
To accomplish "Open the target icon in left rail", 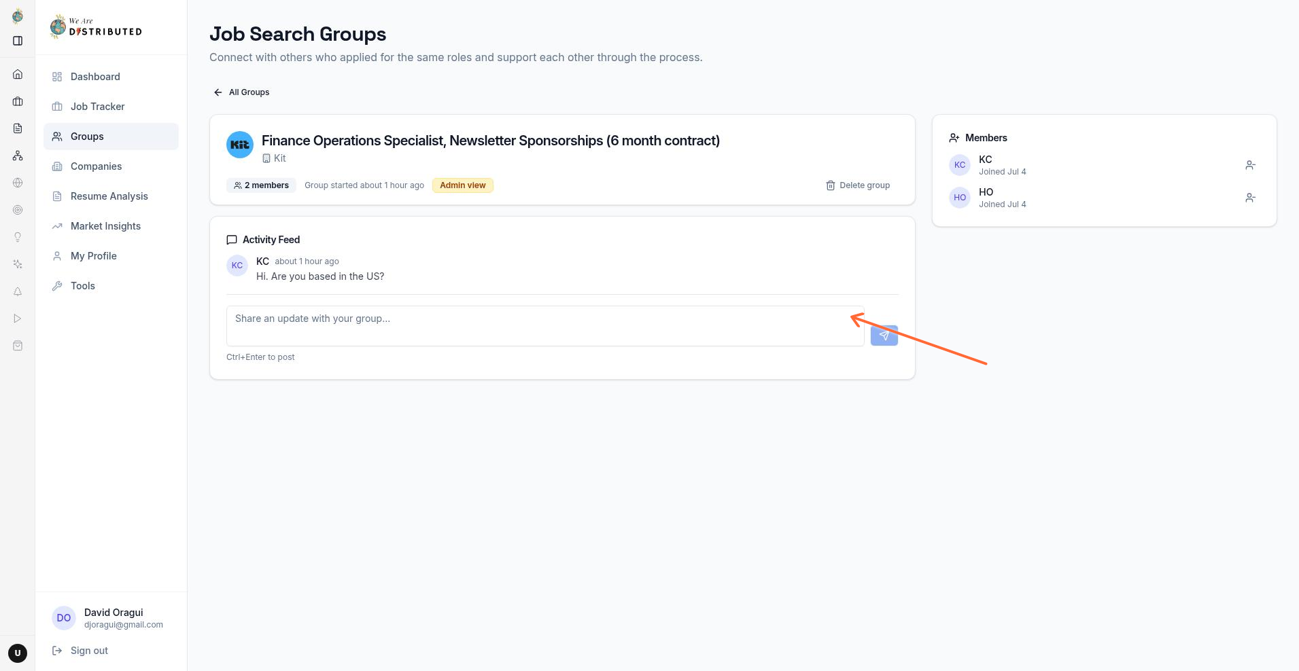I will click(x=18, y=210).
